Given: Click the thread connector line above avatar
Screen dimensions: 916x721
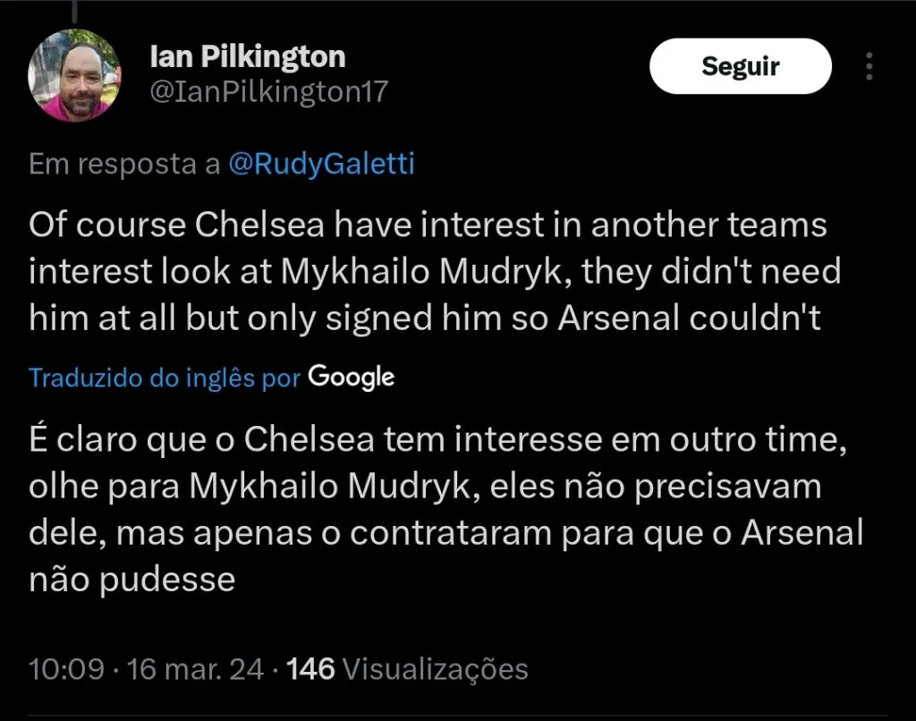Looking at the screenshot, I should (75, 11).
